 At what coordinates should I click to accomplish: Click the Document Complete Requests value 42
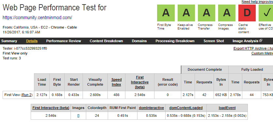(x=204, y=95)
